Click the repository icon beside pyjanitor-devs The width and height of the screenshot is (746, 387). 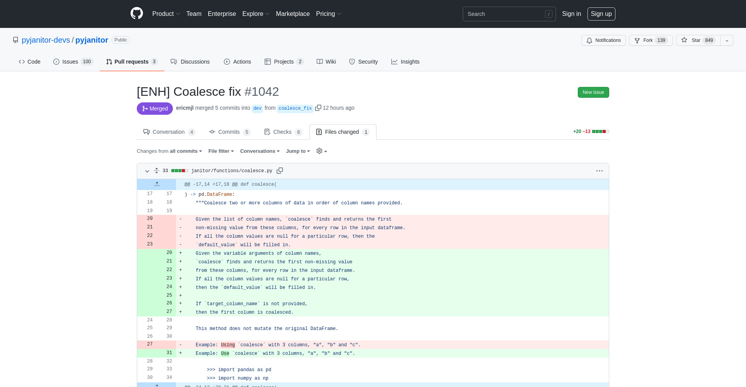(16, 40)
